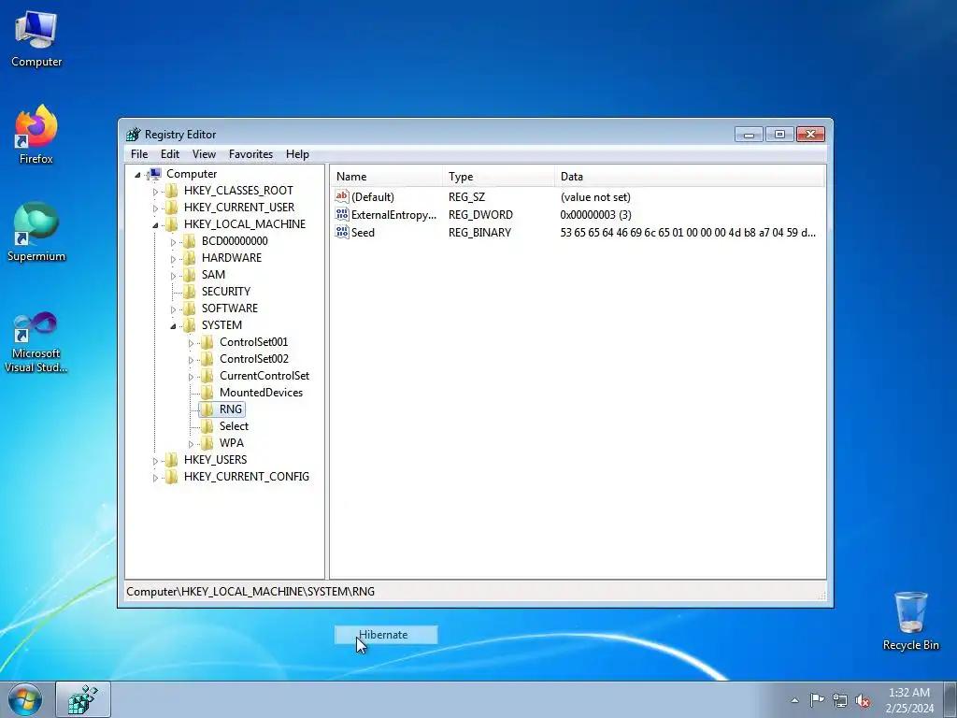The image size is (957, 718).
Task: Expand the ControlSet002 key
Action: 191,360
